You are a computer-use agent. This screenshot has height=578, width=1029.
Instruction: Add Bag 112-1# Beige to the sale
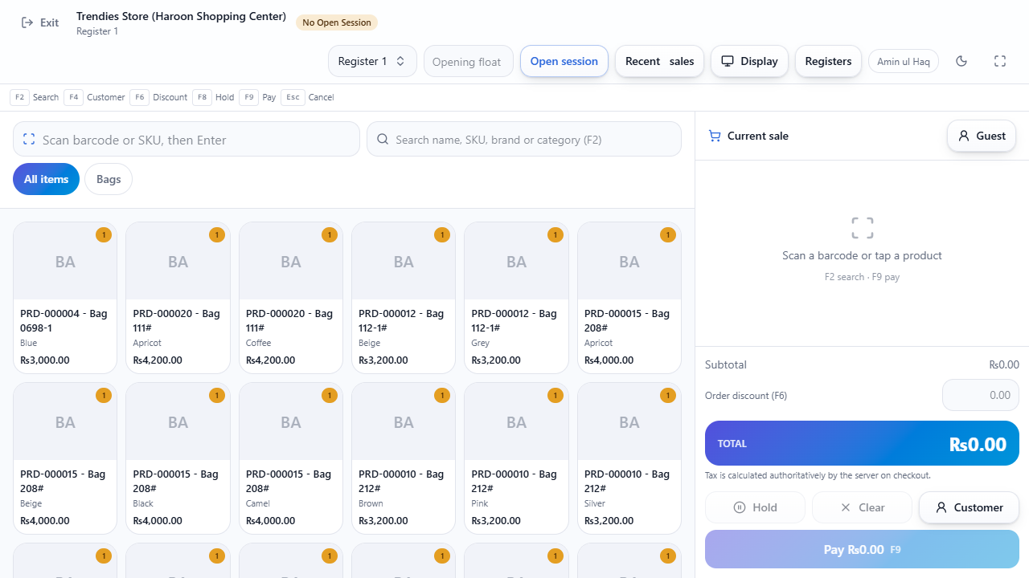(x=404, y=298)
